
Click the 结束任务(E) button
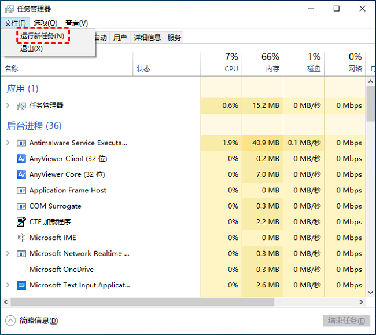coord(346,321)
